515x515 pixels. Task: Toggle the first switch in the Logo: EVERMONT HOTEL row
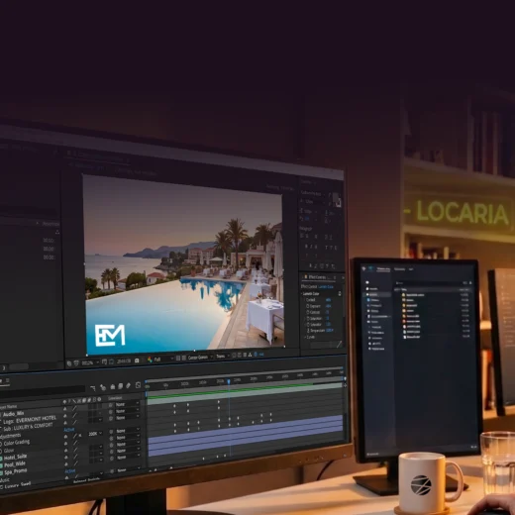click(x=65, y=415)
